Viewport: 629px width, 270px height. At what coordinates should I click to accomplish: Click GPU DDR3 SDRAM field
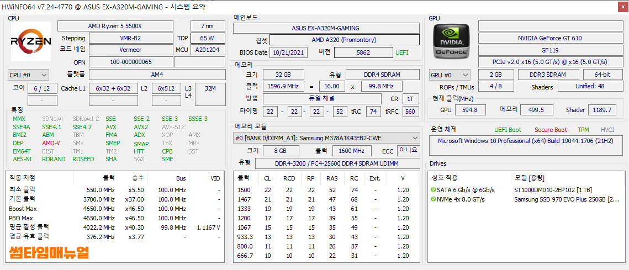point(548,75)
